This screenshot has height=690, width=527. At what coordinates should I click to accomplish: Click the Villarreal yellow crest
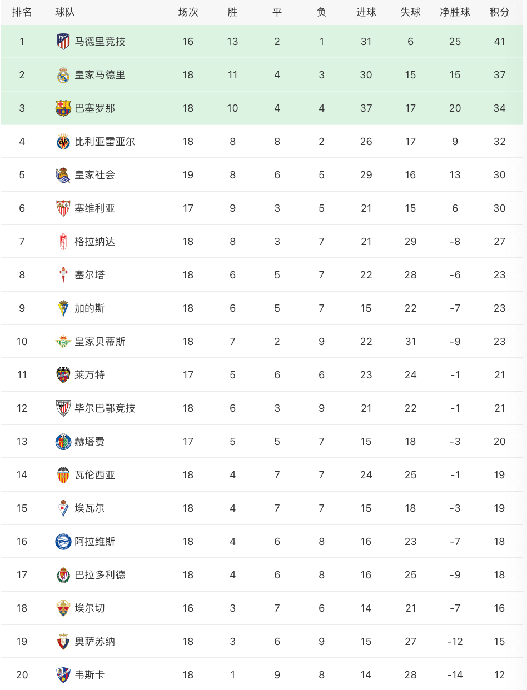click(x=63, y=142)
